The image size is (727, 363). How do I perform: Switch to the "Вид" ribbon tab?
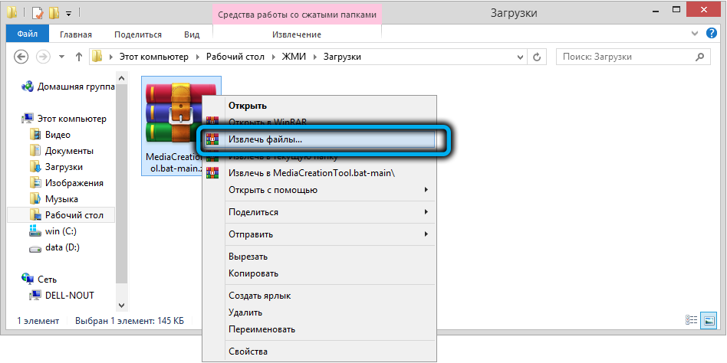click(192, 34)
